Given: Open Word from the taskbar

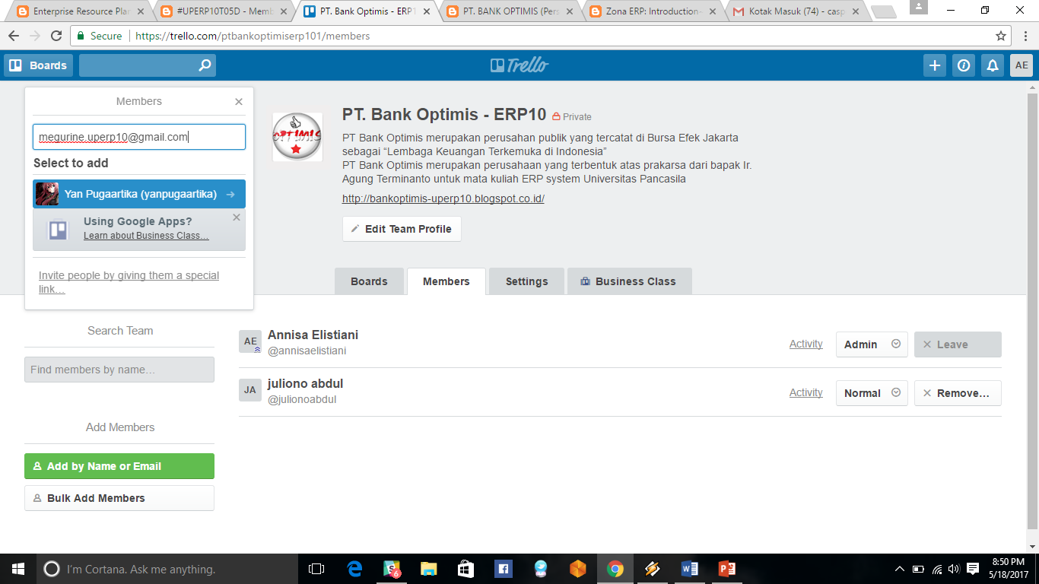Looking at the screenshot, I should coord(690,569).
